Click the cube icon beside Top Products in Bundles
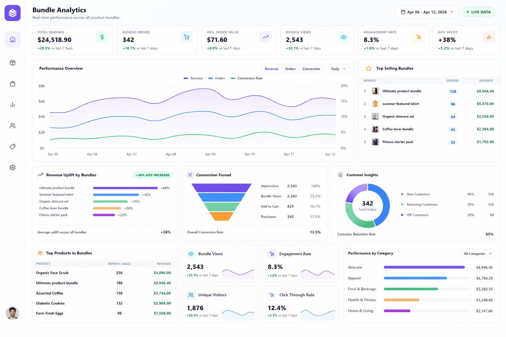Image resolution: width=506 pixels, height=337 pixels. point(40,253)
